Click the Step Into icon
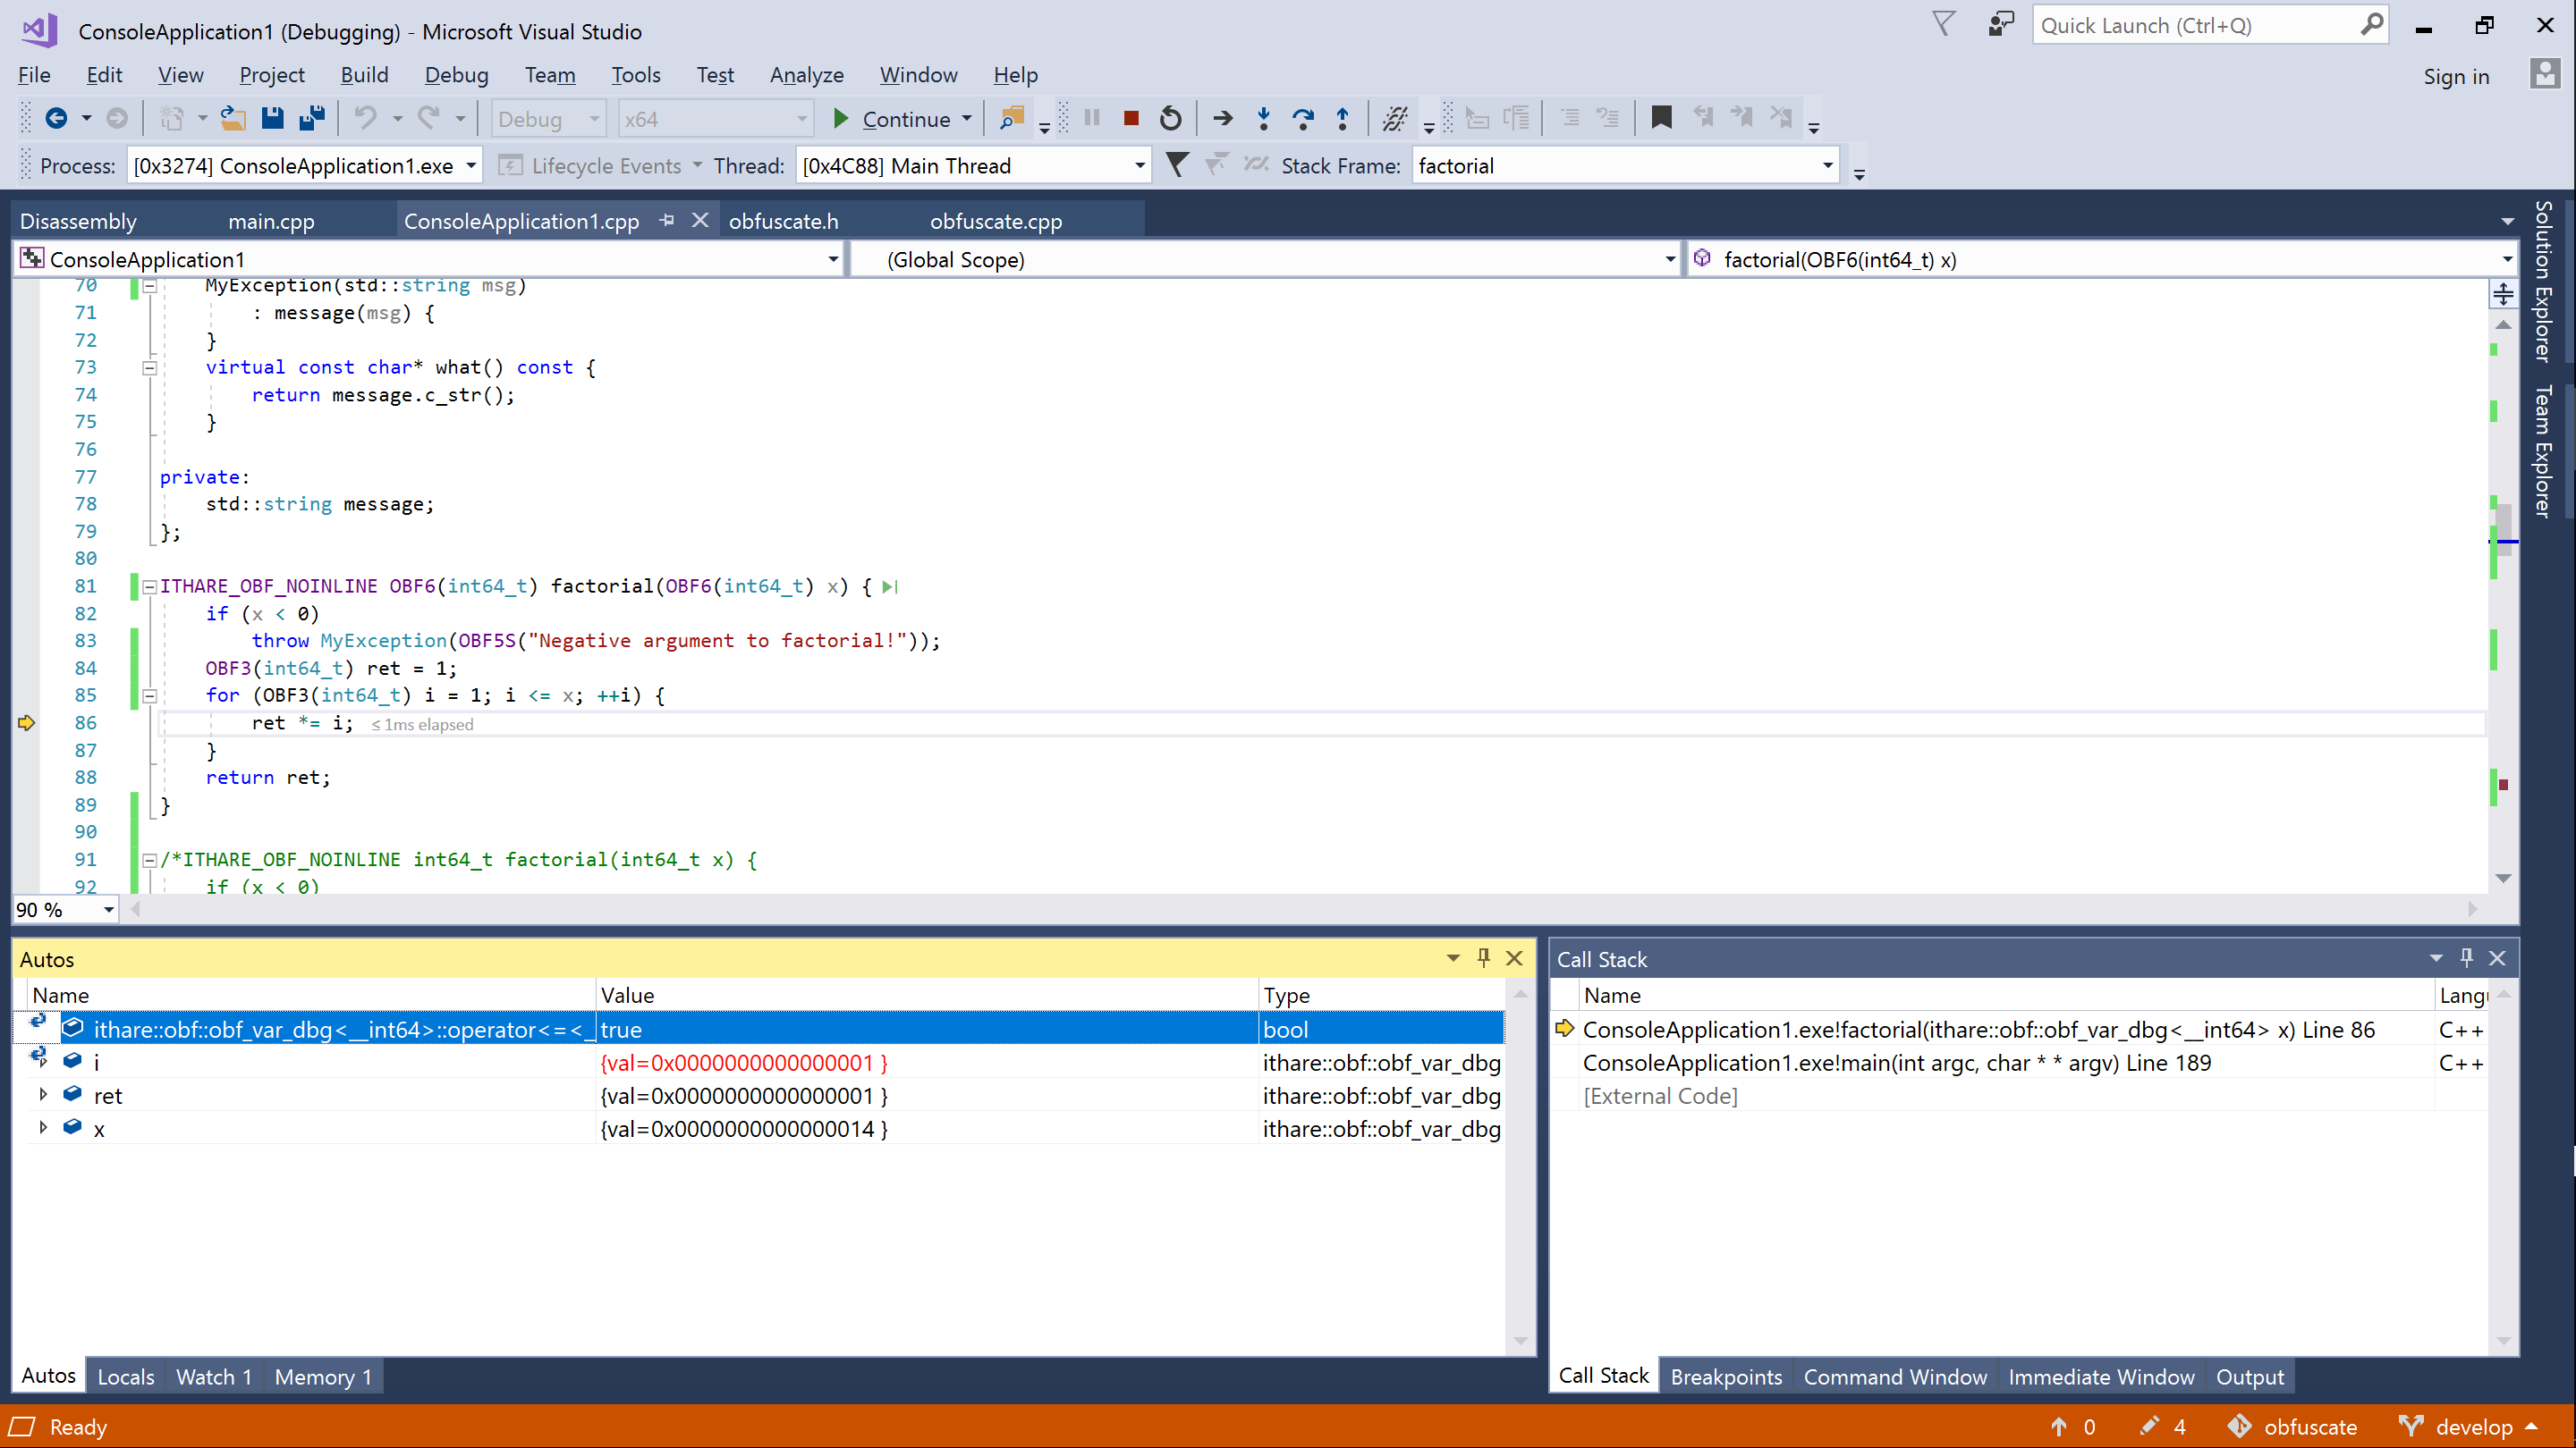This screenshot has width=2576, height=1448. coord(1264,119)
